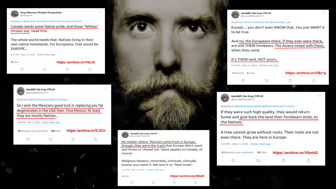Follow the archive.is/iEbsK link
The width and height of the screenshot is (336, 189).
coord(187,176)
